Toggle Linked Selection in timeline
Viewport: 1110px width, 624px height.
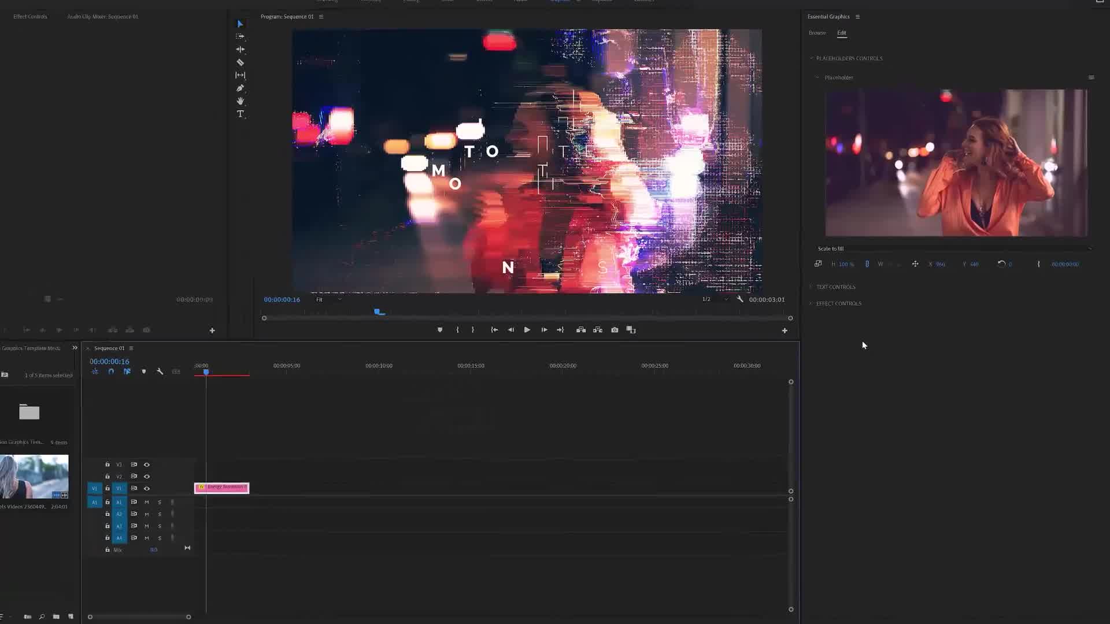tap(127, 372)
